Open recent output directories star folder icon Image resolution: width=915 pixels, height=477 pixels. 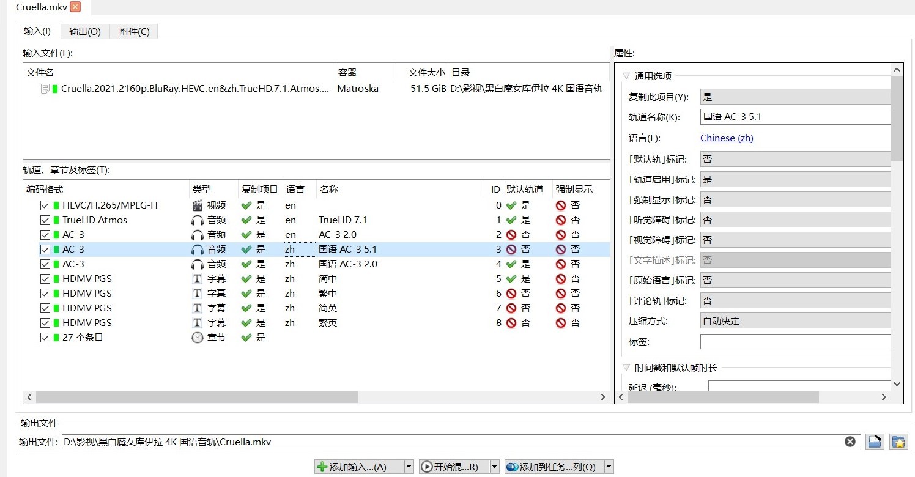point(898,442)
